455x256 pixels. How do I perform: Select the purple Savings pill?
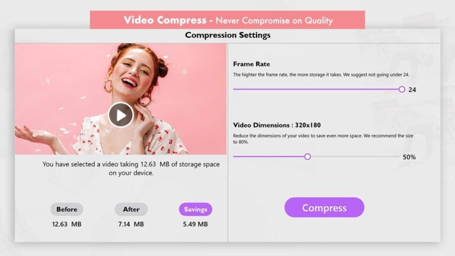[x=196, y=209]
